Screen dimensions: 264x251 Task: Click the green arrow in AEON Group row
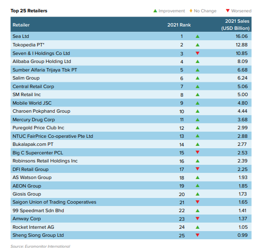(197, 186)
